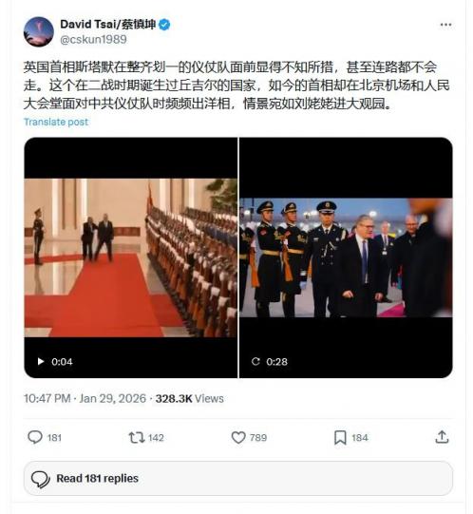The width and height of the screenshot is (473, 514).
Task: Open the right airport honor guard video
Action: point(346,257)
